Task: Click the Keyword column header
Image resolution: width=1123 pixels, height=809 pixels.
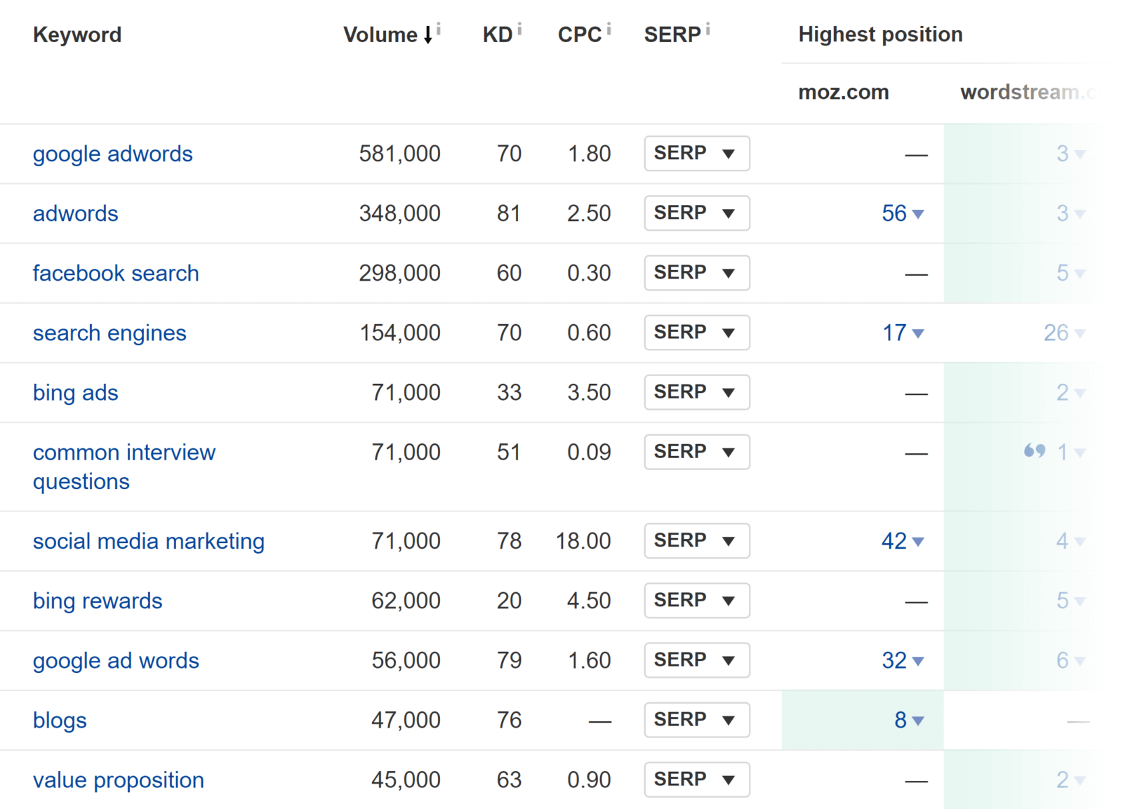Action: [77, 35]
